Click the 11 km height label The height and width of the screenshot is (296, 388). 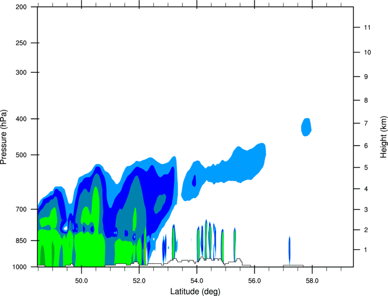[x=367, y=27]
